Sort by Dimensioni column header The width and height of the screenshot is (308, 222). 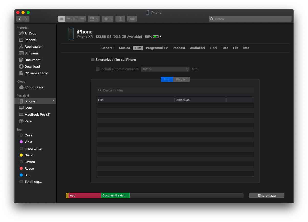(x=200, y=100)
